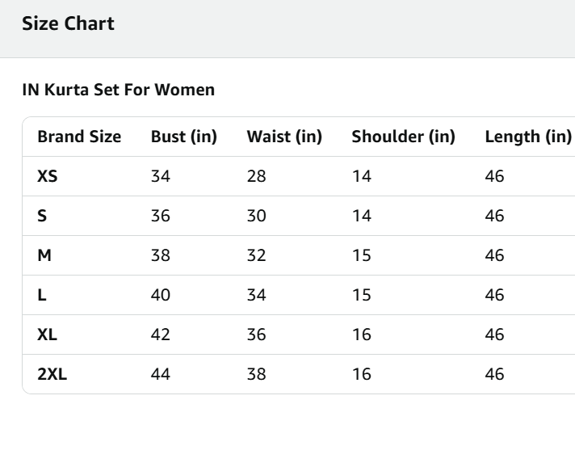Click the IN Kurta Set For Women title
575x463 pixels.
(x=118, y=90)
